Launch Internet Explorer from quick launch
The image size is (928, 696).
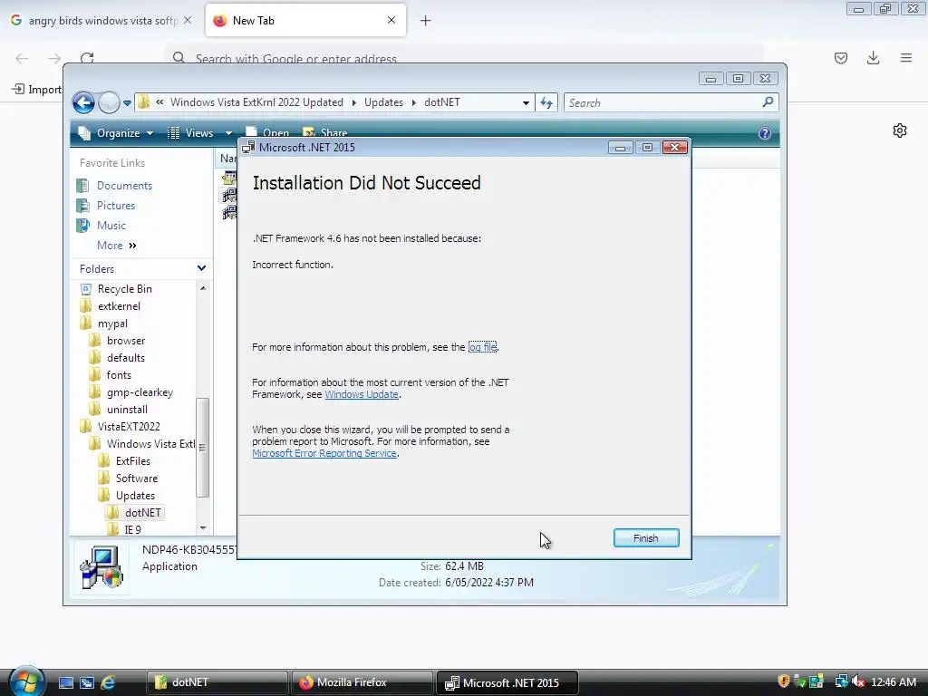coord(108,683)
